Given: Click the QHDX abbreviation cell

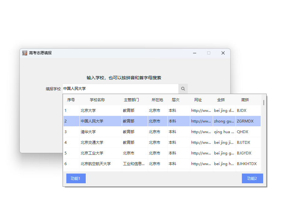Looking at the screenshot, I should 248,132.
